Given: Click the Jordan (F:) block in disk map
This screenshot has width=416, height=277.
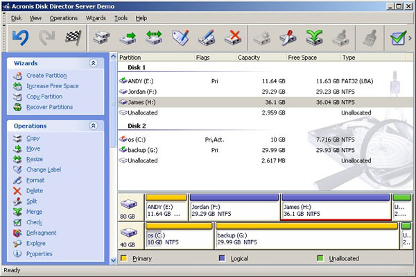Looking at the screenshot, I should [234, 207].
